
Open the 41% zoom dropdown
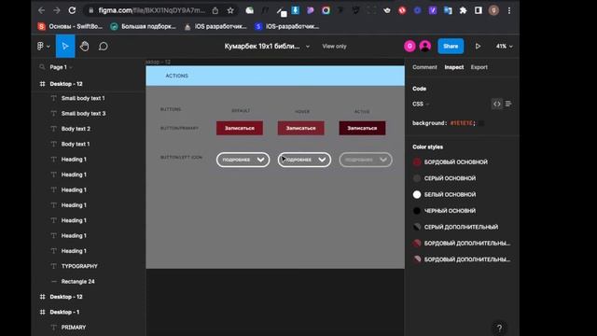coord(504,46)
